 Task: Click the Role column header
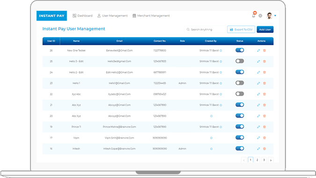click(x=183, y=41)
